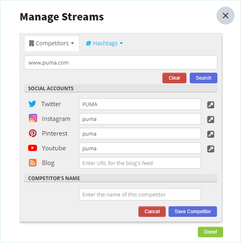Expand the Competitors dropdown arrow
Image resolution: width=241 pixels, height=243 pixels.
[72, 43]
